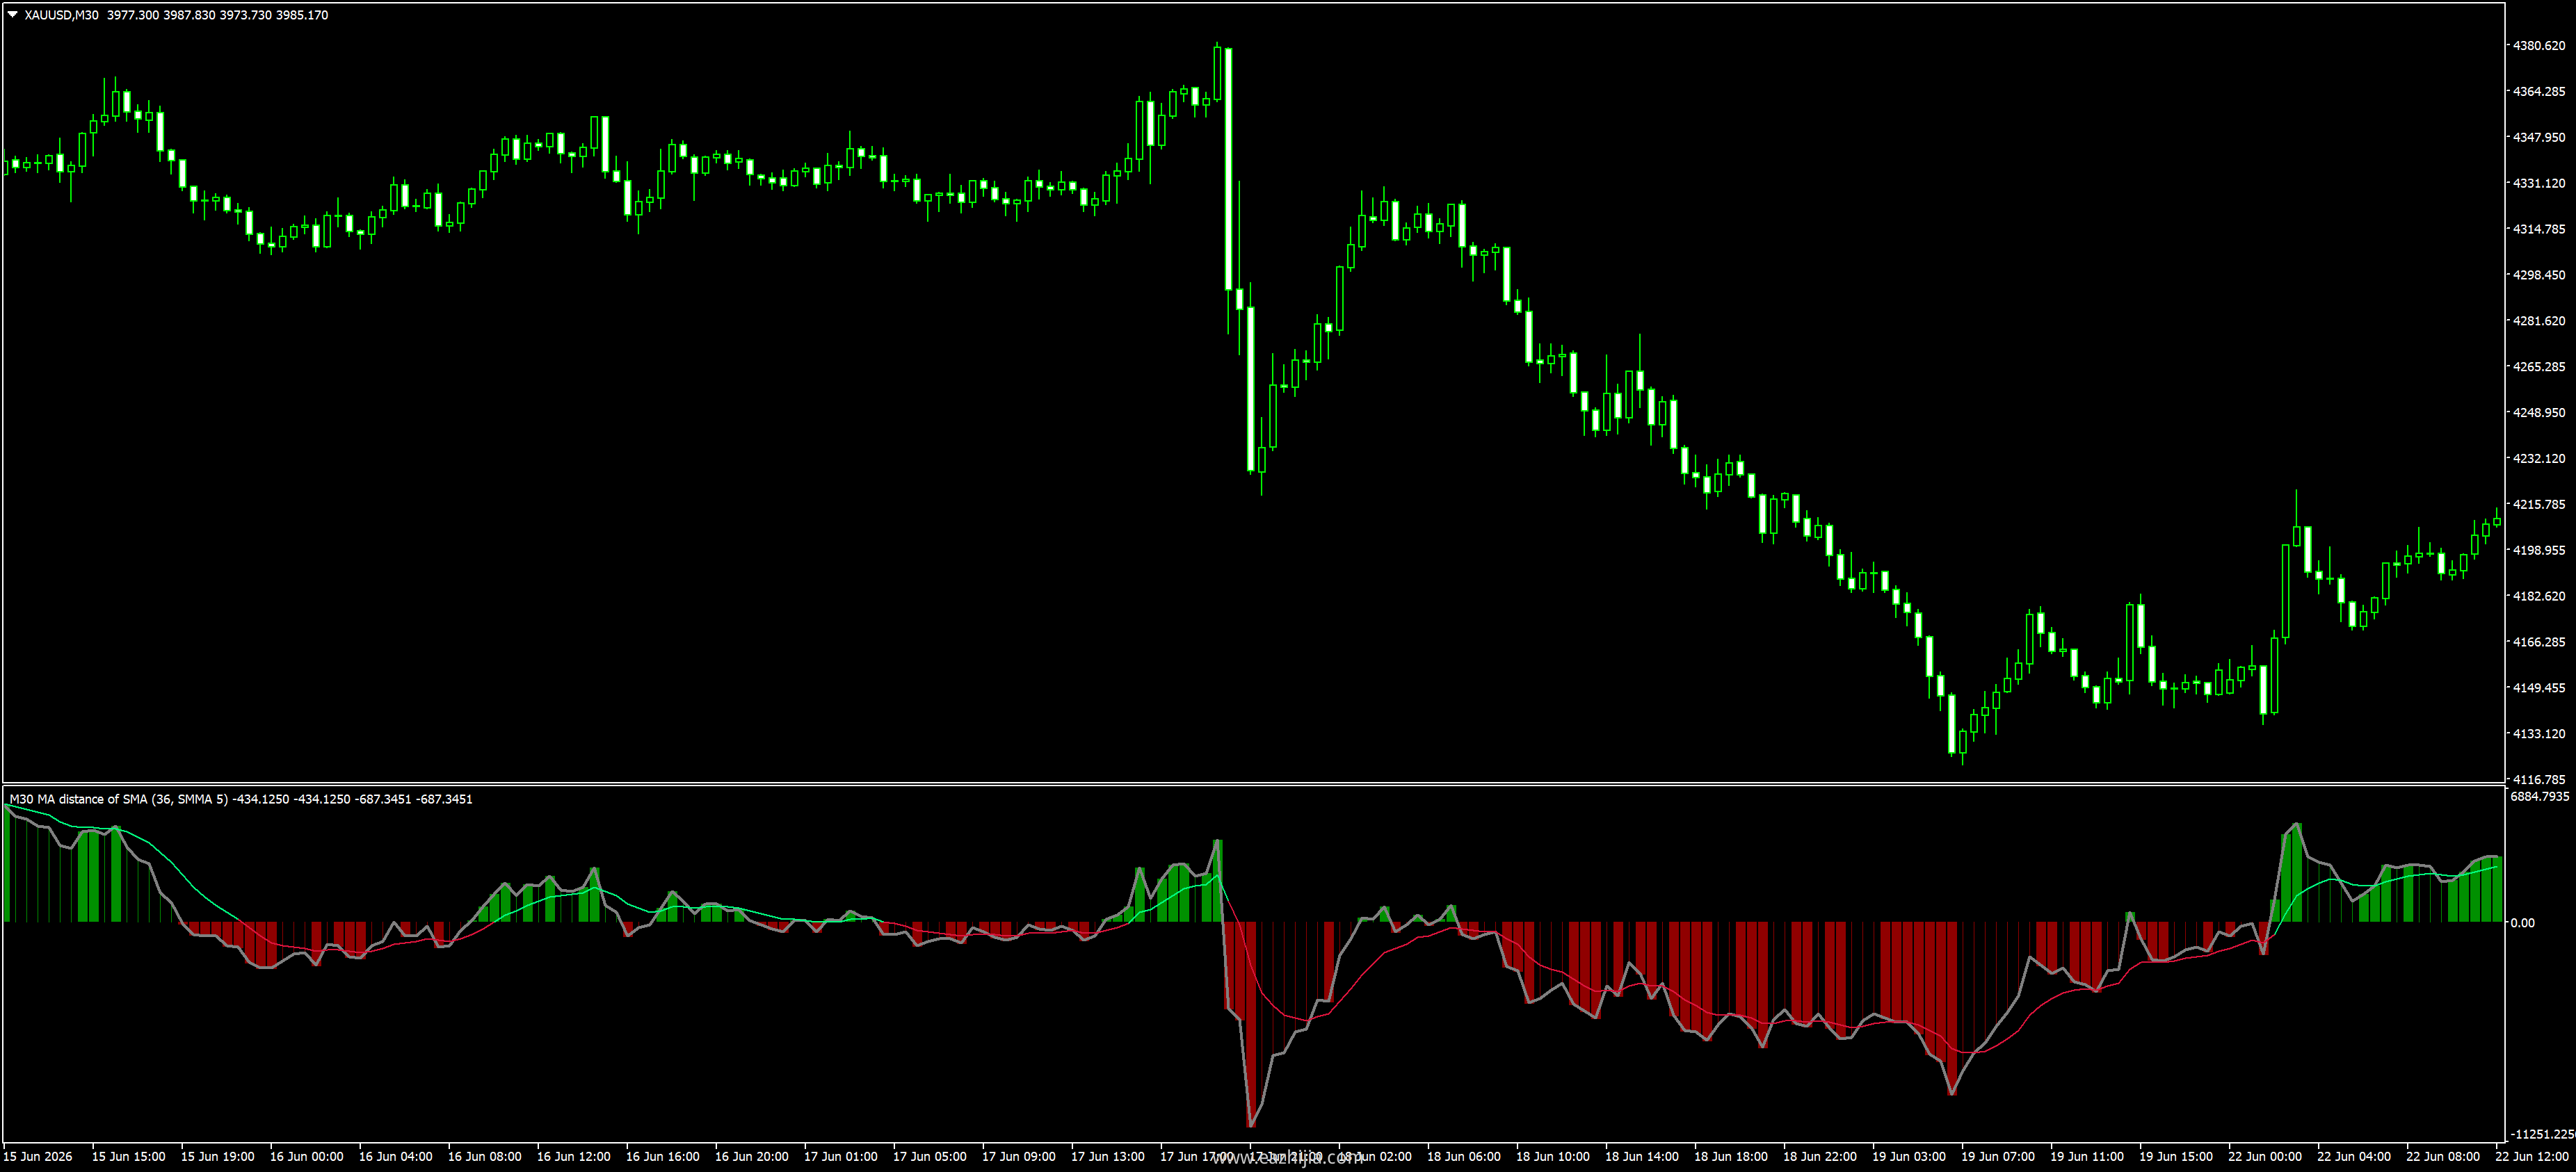Viewport: 2576px width, 1172px height.
Task: Click the M30 MA distance of SMA indicator label
Action: 119,799
